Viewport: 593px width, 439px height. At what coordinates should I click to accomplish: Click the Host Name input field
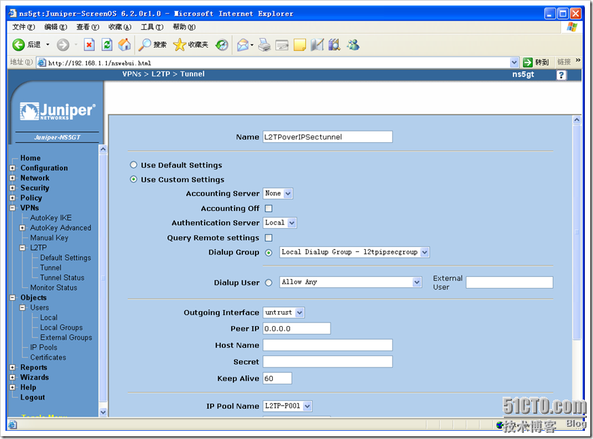point(328,345)
